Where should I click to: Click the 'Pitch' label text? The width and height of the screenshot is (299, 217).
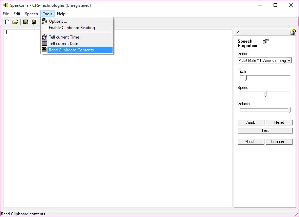tap(242, 71)
